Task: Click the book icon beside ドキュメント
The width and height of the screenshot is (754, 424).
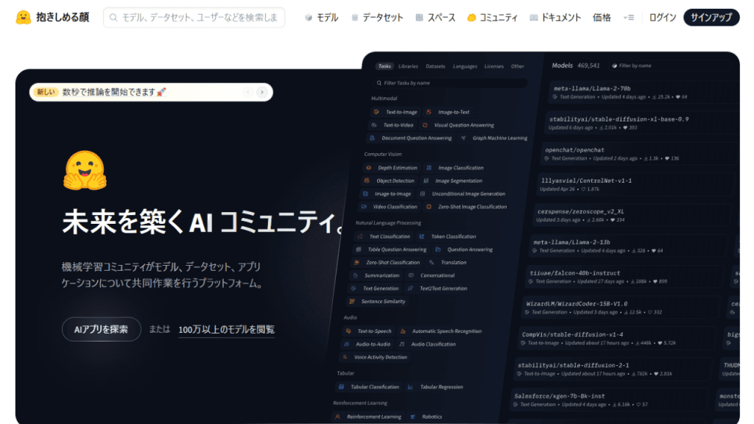Action: pos(534,18)
